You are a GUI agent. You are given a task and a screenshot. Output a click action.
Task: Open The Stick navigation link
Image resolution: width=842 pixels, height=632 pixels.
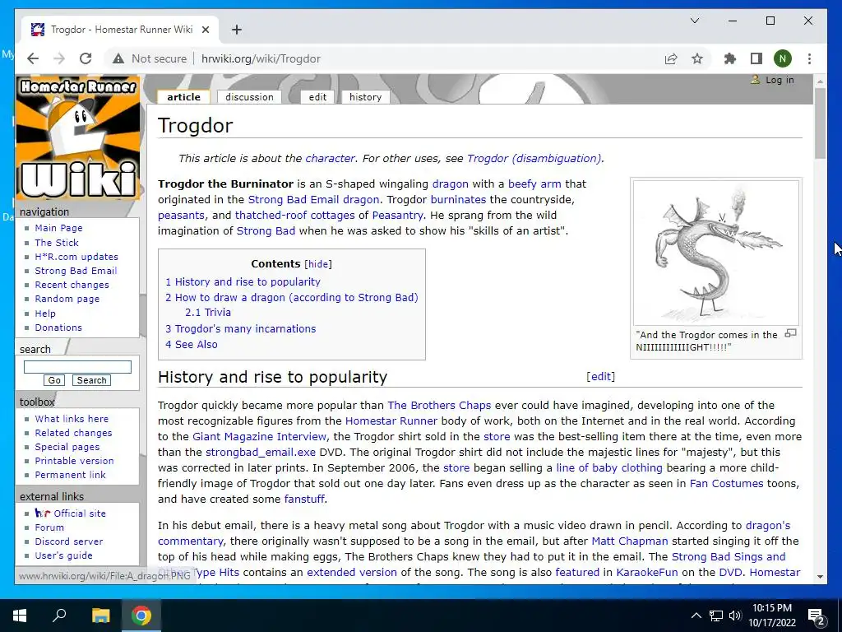pos(57,243)
